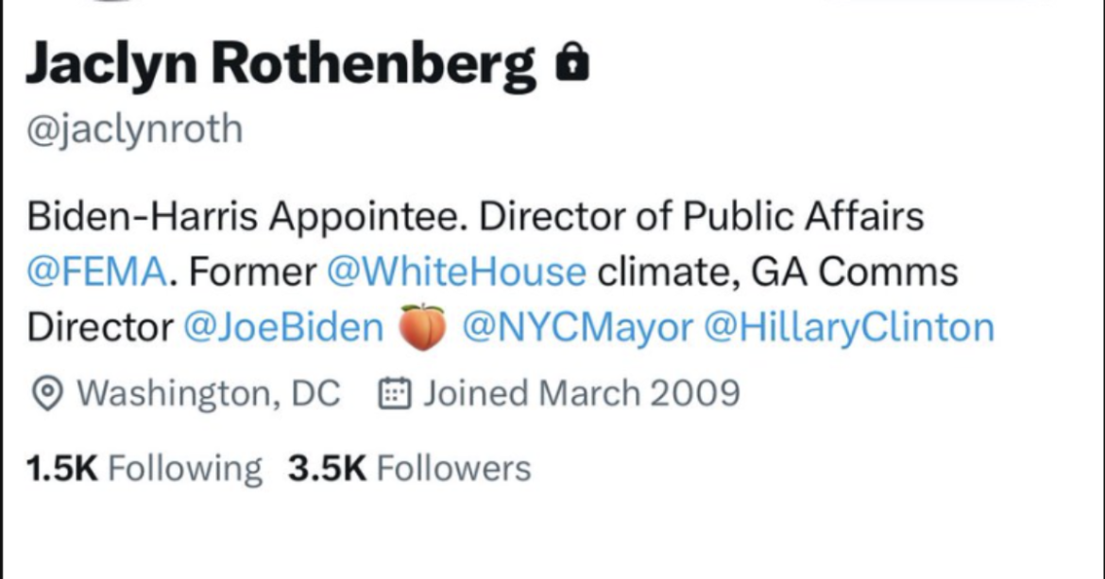Open the @FEMA profile mention
Image resolution: width=1105 pixels, height=579 pixels.
98,273
